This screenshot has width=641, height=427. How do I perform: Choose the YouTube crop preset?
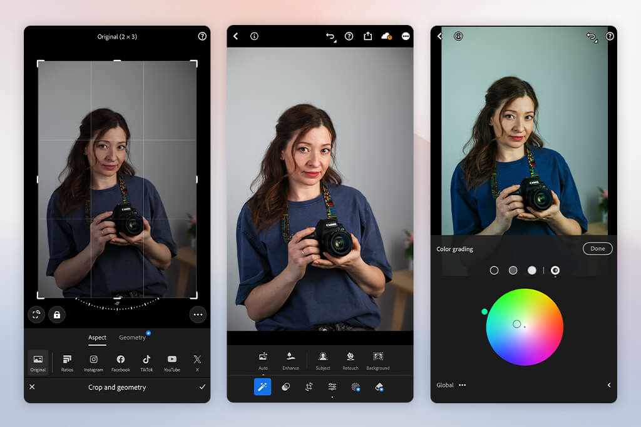point(172,363)
